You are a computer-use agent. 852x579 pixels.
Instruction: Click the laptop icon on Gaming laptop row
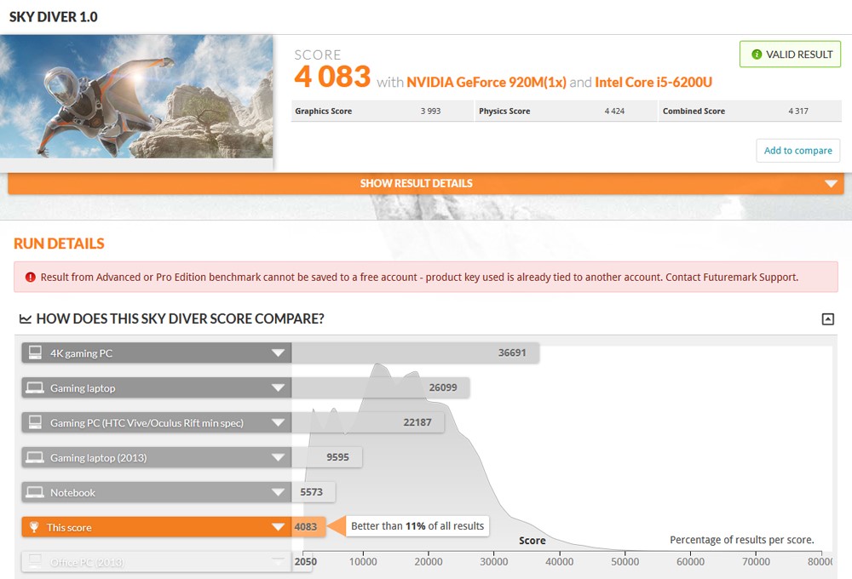coord(35,387)
